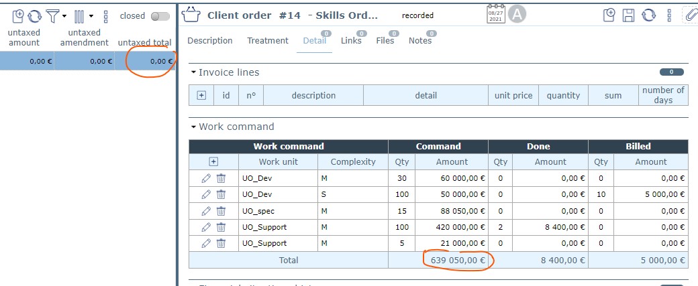The width and height of the screenshot is (698, 286).
Task: Collapse the Work command section
Action: pos(194,127)
